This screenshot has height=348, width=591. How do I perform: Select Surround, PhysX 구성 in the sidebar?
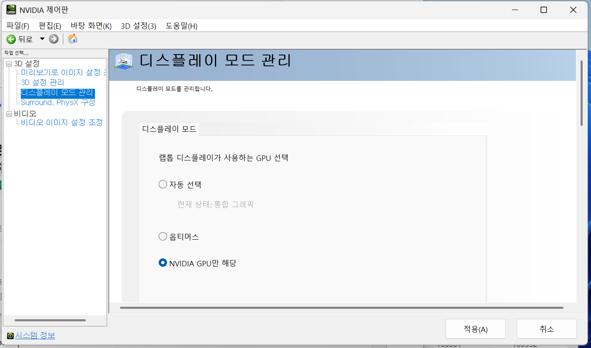point(57,102)
